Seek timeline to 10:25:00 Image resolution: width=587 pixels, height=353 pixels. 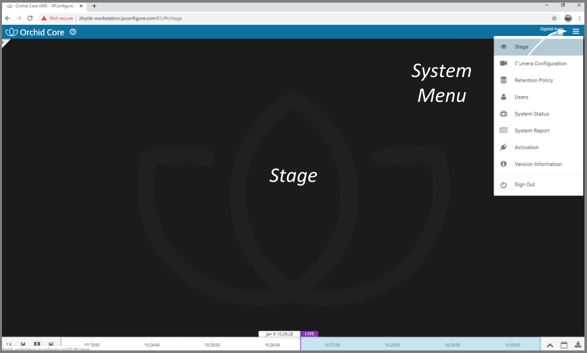tap(212, 345)
